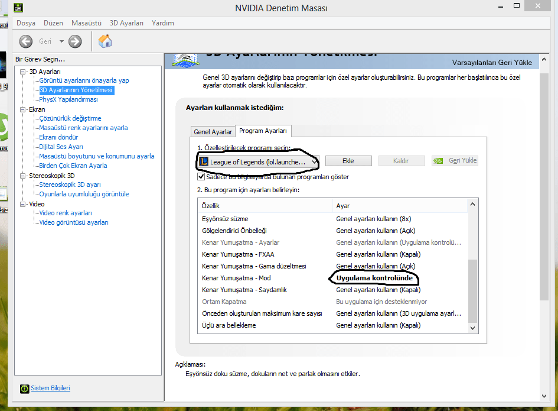The image size is (558, 411).
Task: Click the Geri Yükle button
Action: (x=455, y=161)
